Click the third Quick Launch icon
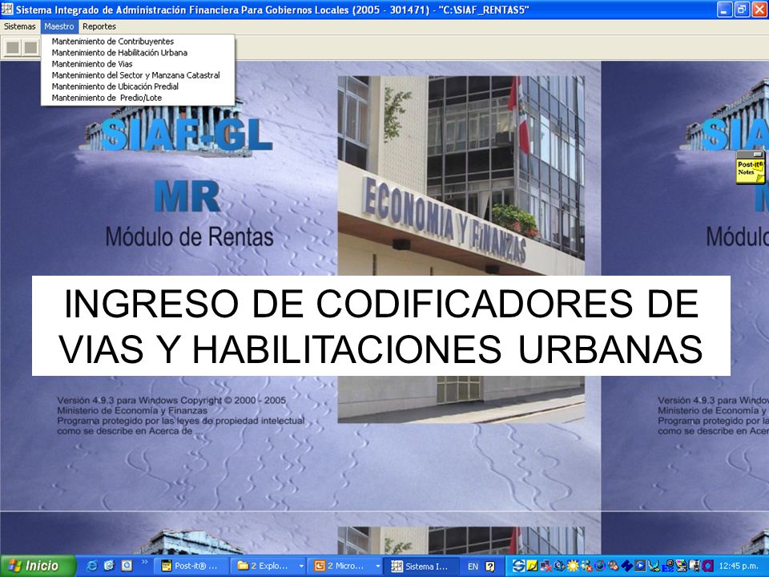This screenshot has height=577, width=769. 127,567
